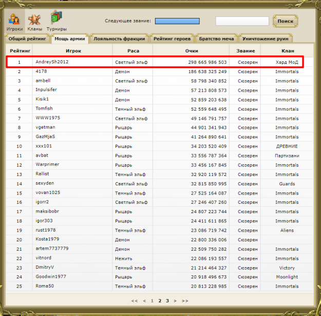The width and height of the screenshot is (321, 316).
Task: Click score 186 638 325 249
Action: pos(207,72)
